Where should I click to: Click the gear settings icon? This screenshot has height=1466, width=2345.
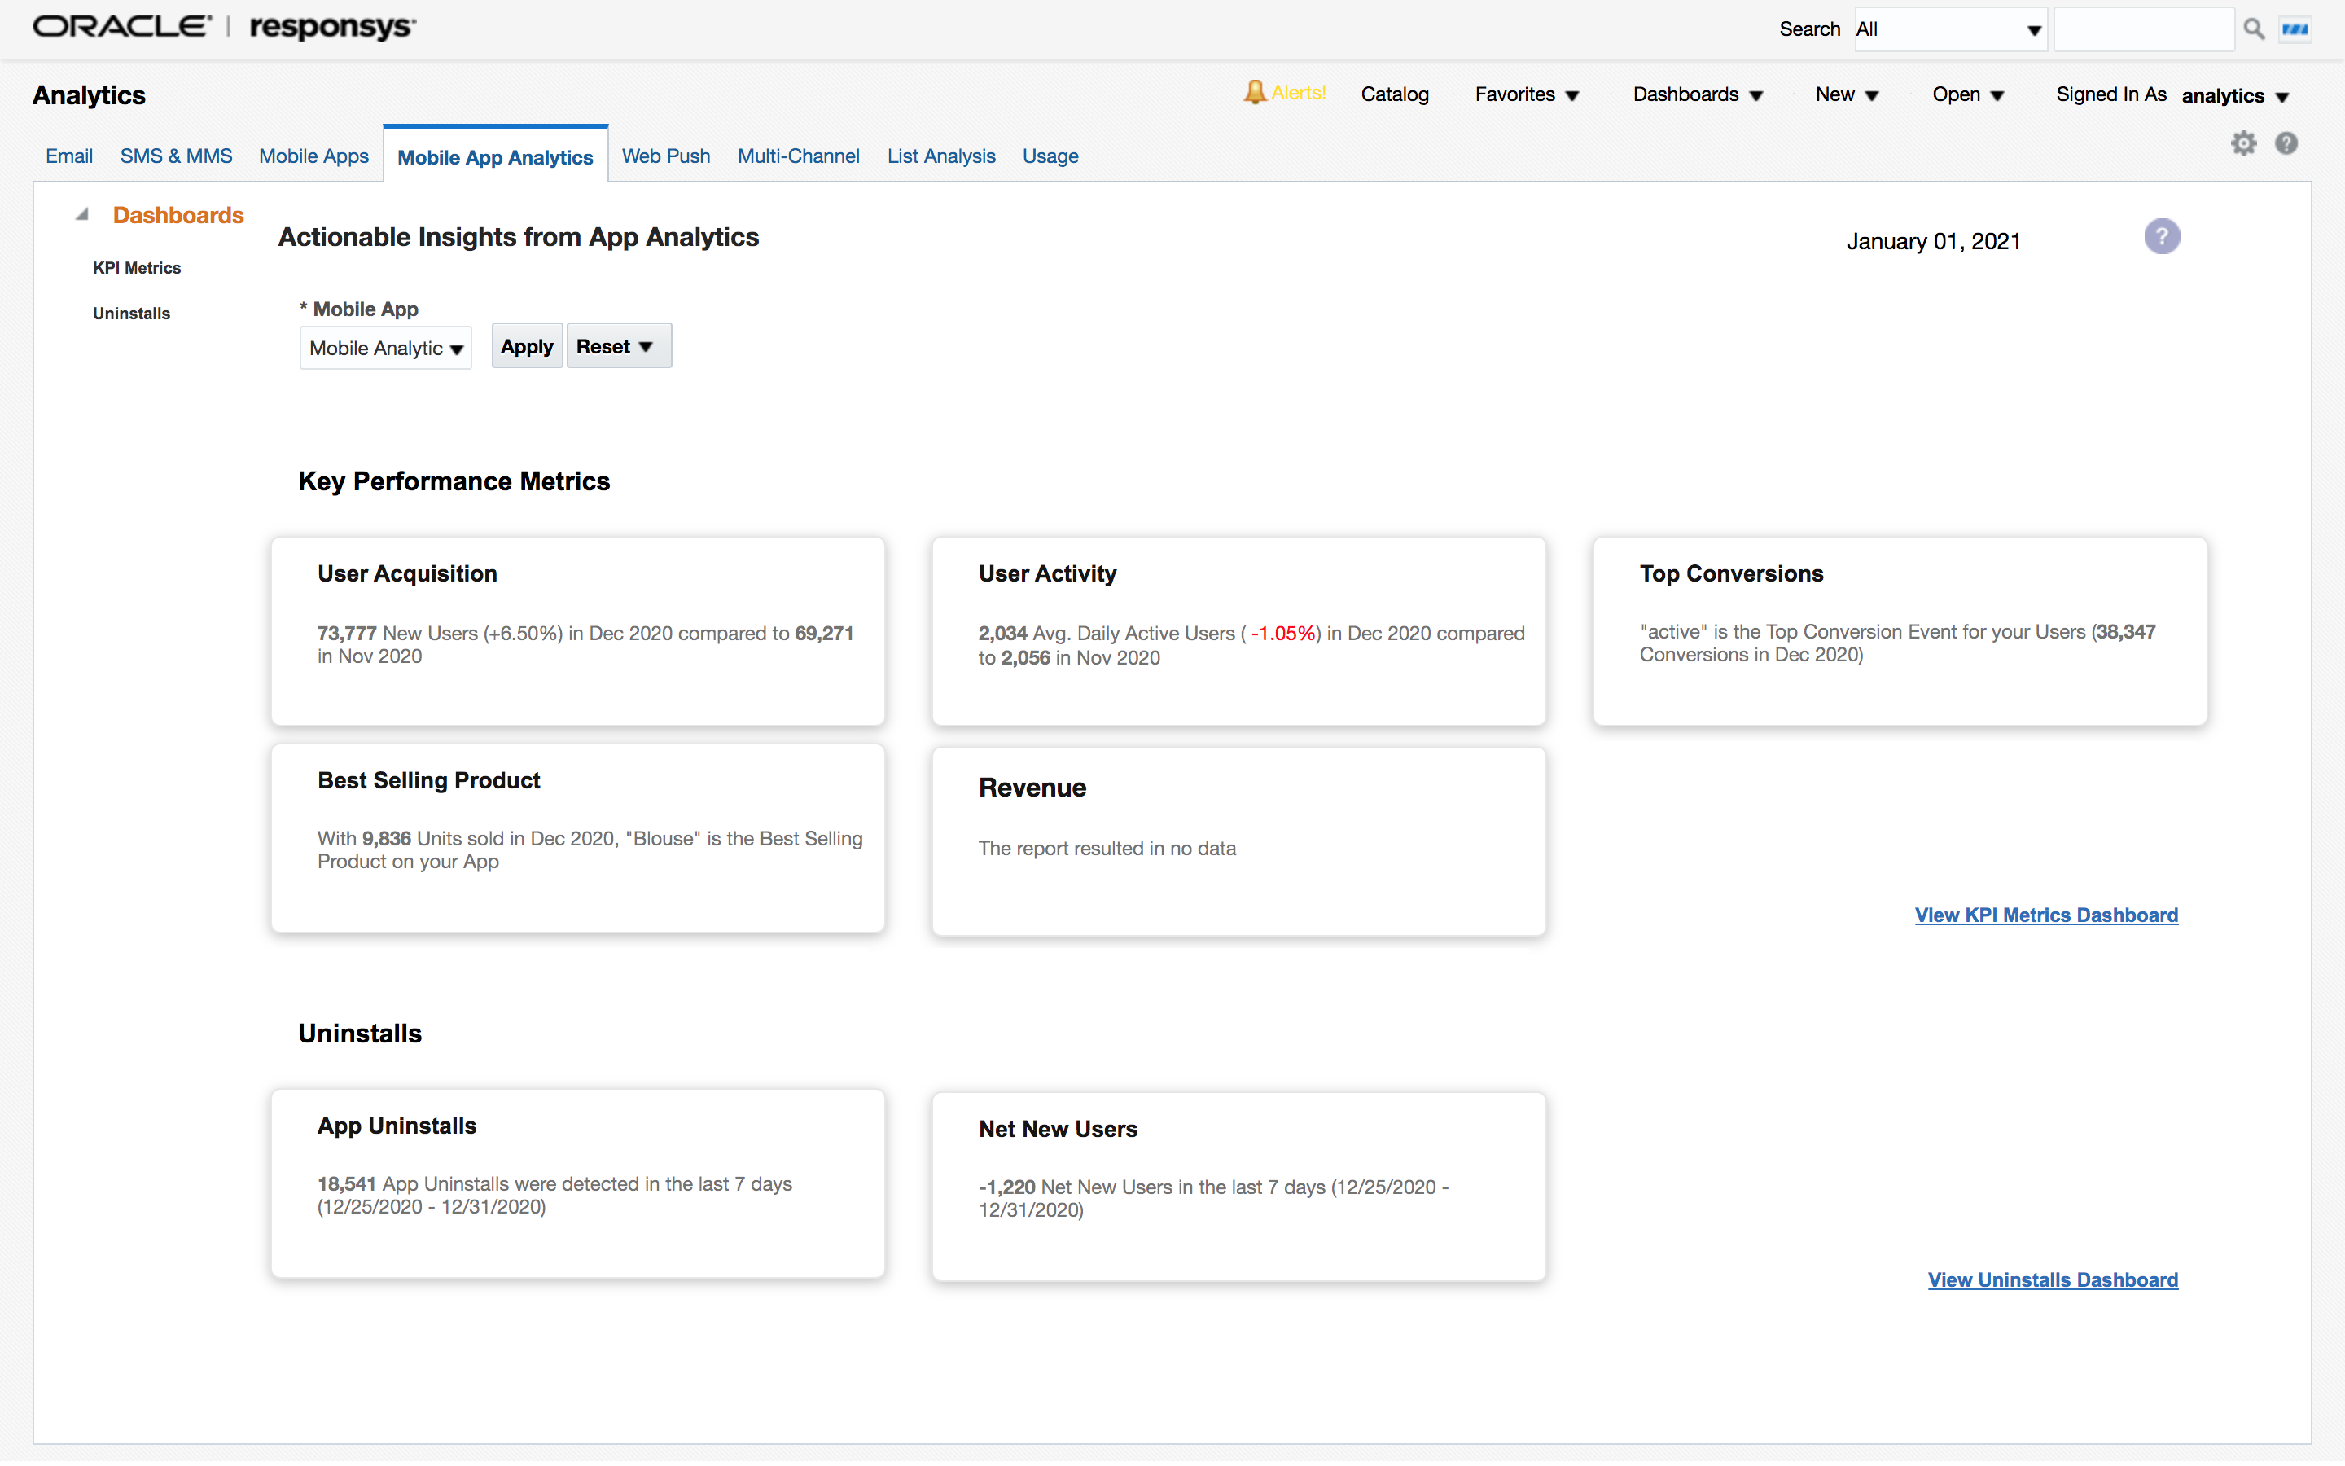point(2243,143)
